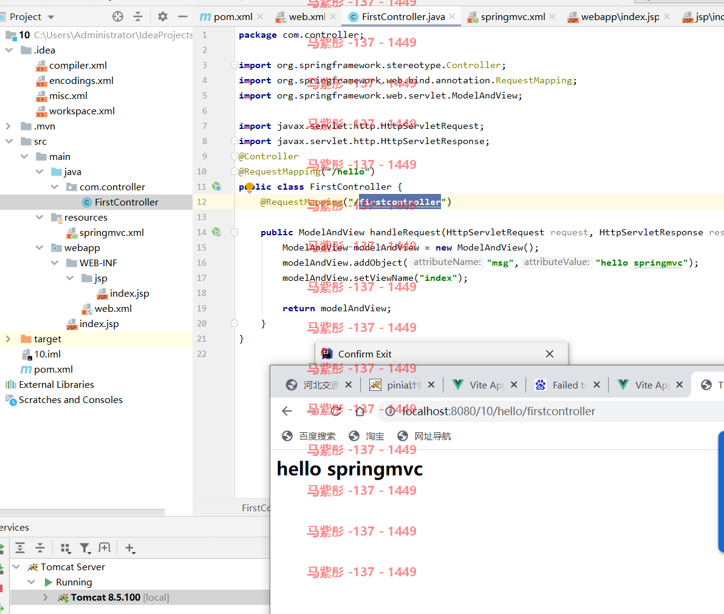Collapse the resources folder
The width and height of the screenshot is (724, 614).
(39, 217)
